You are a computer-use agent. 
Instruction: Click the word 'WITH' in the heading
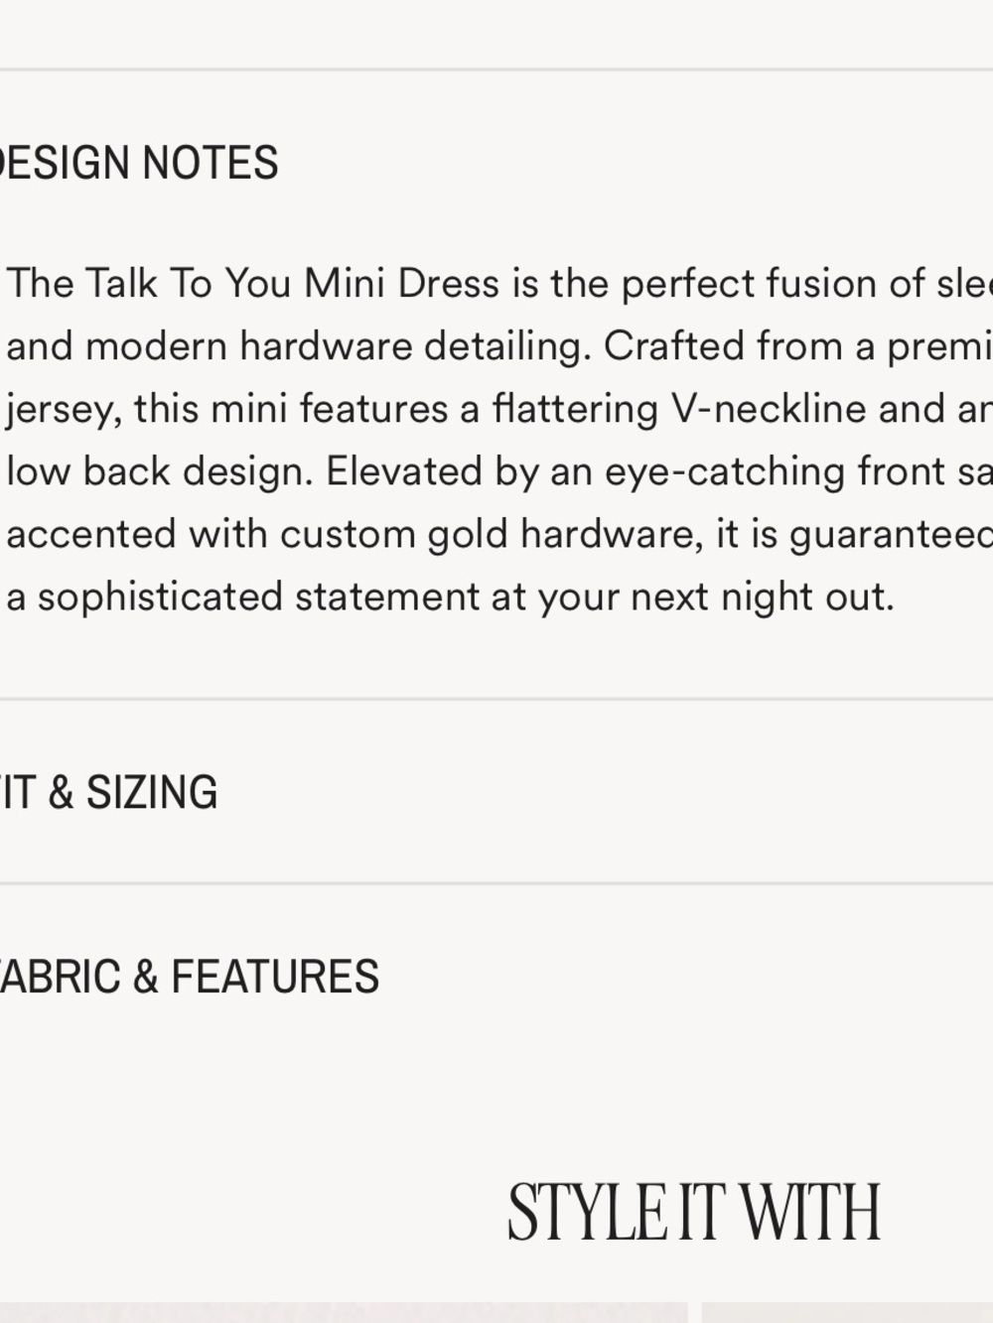(811, 1213)
